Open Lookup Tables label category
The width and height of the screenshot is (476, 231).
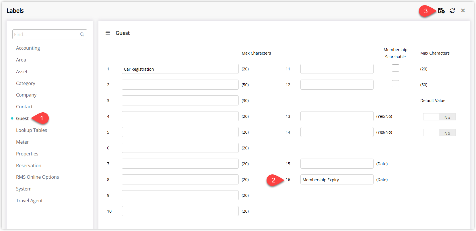point(32,130)
